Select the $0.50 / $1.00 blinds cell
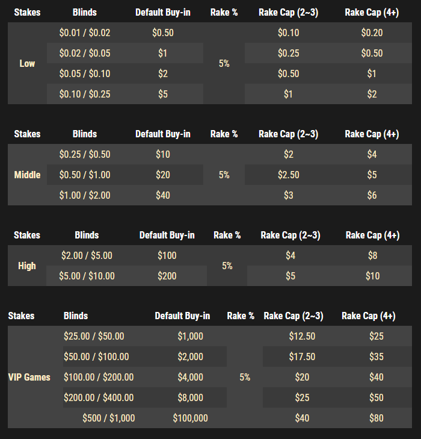The width and height of the screenshot is (421, 439). (85, 175)
